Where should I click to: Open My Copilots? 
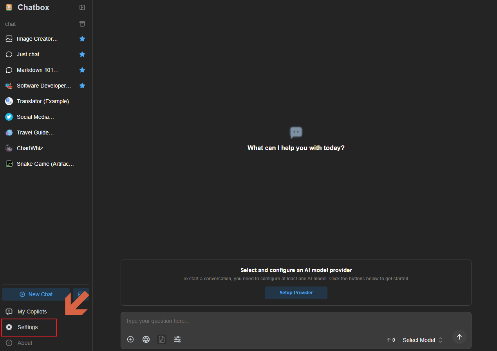pyautogui.click(x=32, y=312)
